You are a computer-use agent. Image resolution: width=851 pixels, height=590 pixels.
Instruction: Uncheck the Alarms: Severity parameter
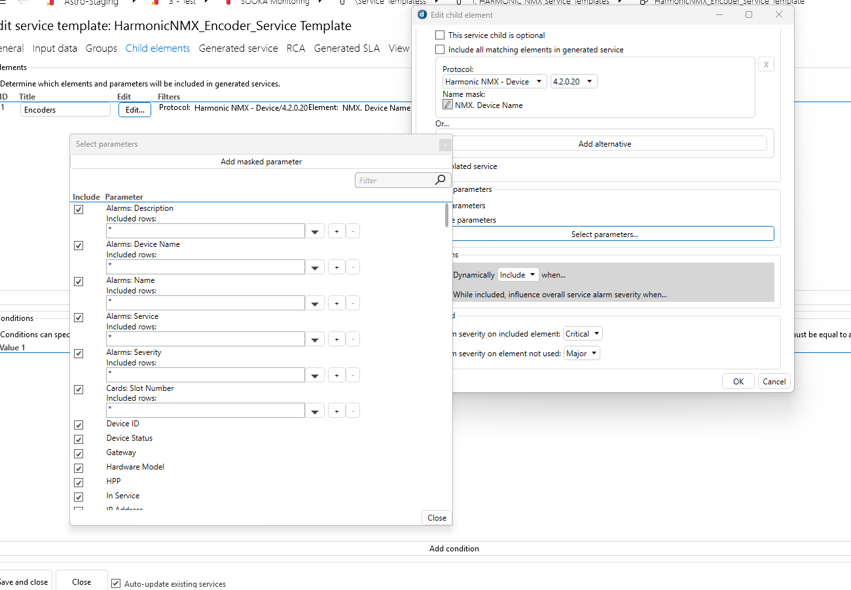pos(79,354)
